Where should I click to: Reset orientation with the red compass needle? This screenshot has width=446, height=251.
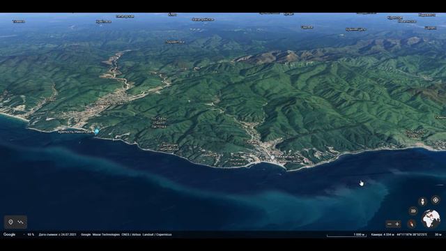[411, 224]
